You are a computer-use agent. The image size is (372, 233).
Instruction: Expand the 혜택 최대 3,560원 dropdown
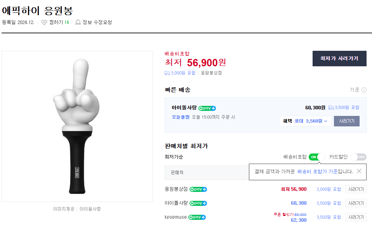click(305, 121)
